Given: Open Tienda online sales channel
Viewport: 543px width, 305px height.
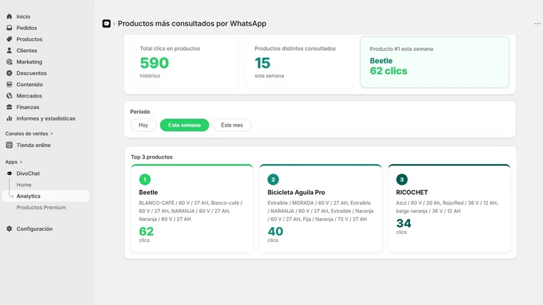Looking at the screenshot, I should pos(33,145).
